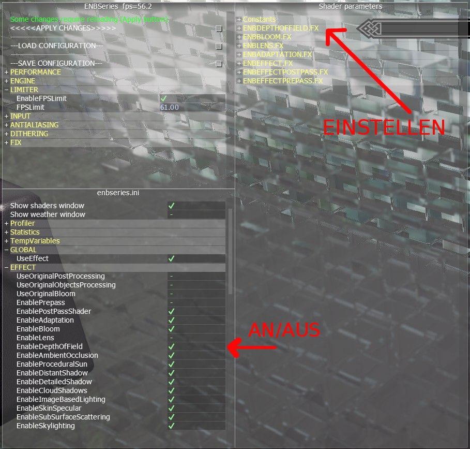This screenshot has height=449, width=470.
Task: Click the LOAD CONFIGURATION checkbox
Action: click(219, 46)
